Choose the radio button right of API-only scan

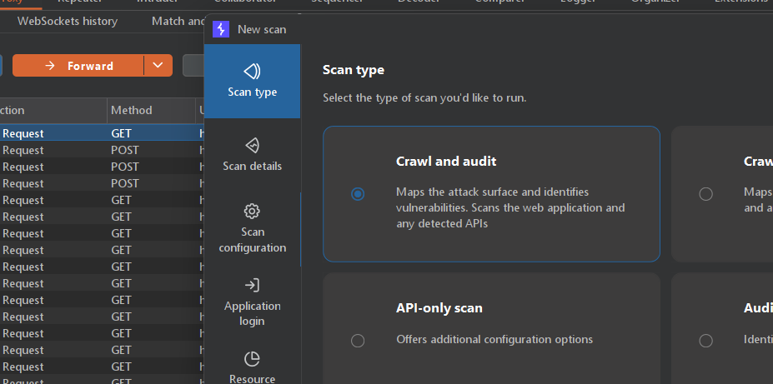pos(705,340)
